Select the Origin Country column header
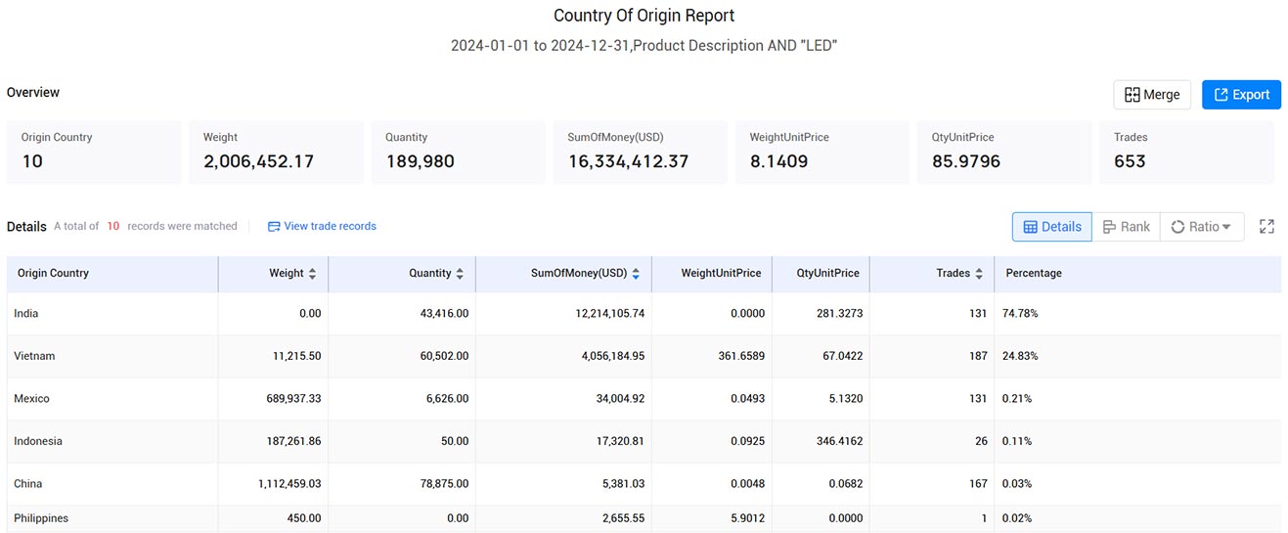The width and height of the screenshot is (1288, 533). click(112, 274)
